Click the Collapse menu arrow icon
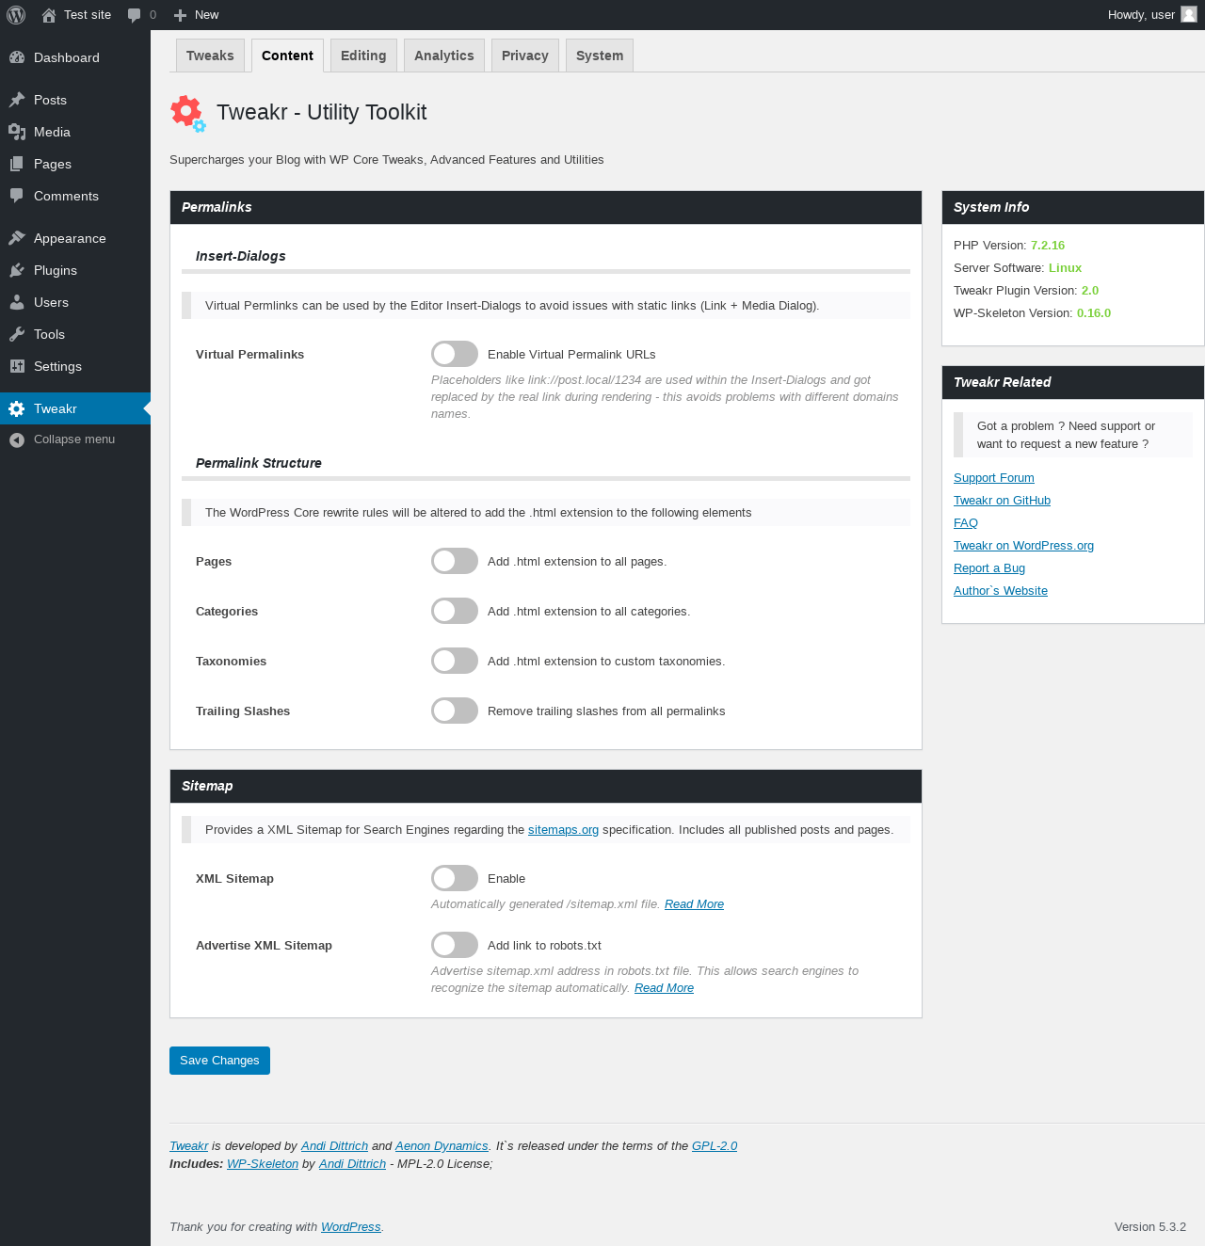1205x1246 pixels. 17,439
